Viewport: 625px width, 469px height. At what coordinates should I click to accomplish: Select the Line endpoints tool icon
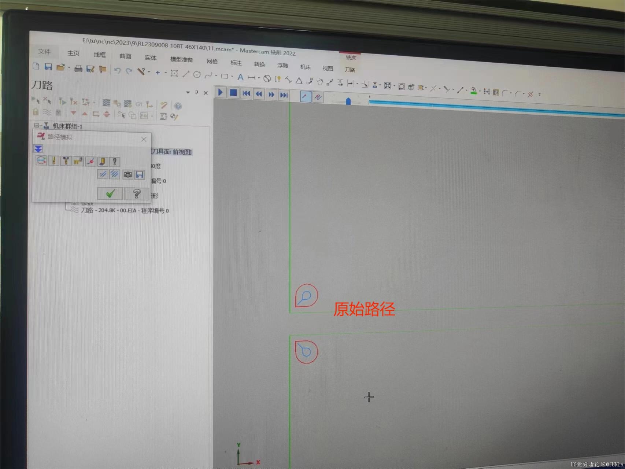(186, 74)
